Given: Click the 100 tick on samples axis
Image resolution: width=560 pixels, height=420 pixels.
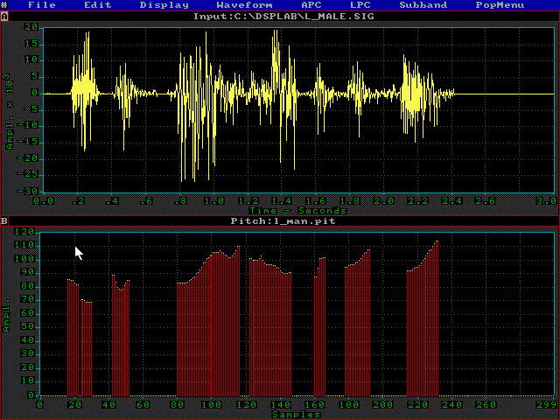Looking at the screenshot, I should coord(212,405).
